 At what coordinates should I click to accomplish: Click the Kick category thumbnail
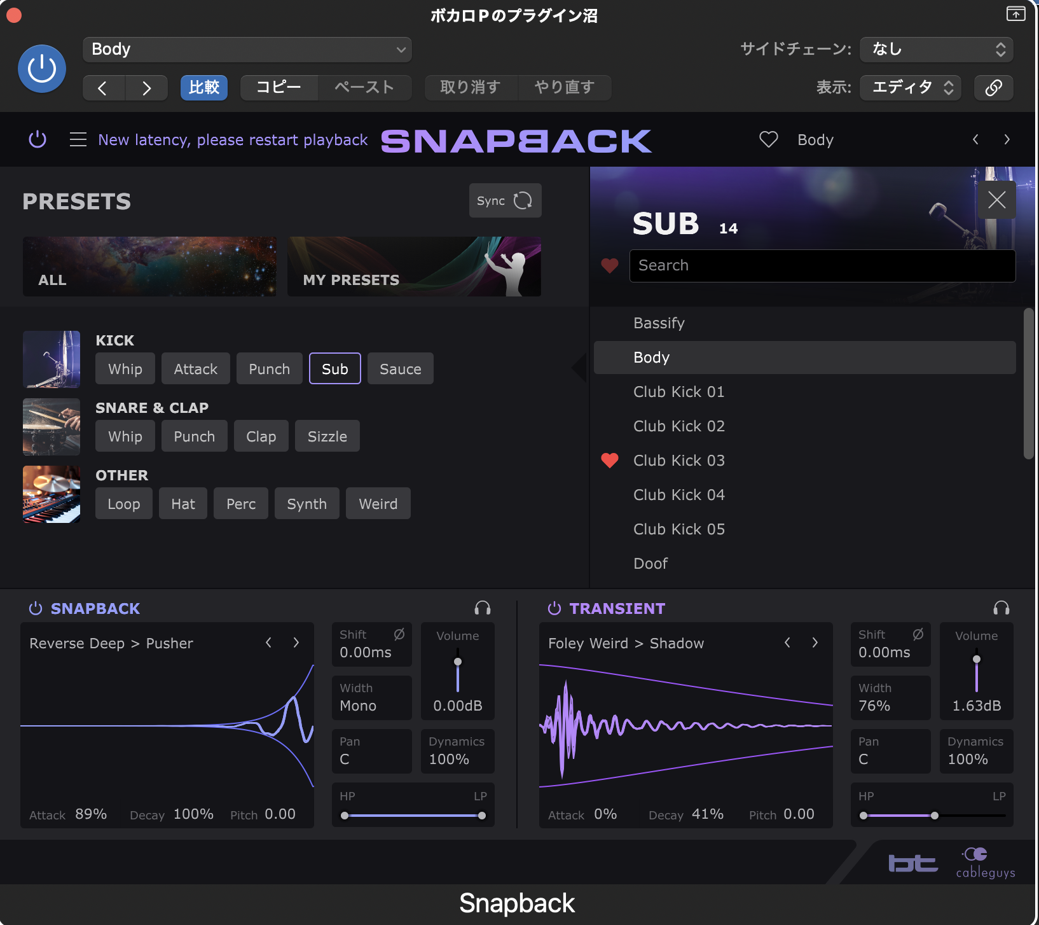[52, 359]
